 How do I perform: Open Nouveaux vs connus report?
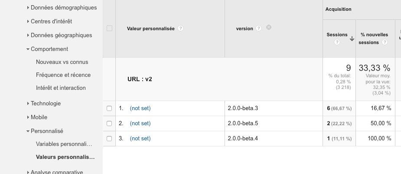click(x=62, y=62)
